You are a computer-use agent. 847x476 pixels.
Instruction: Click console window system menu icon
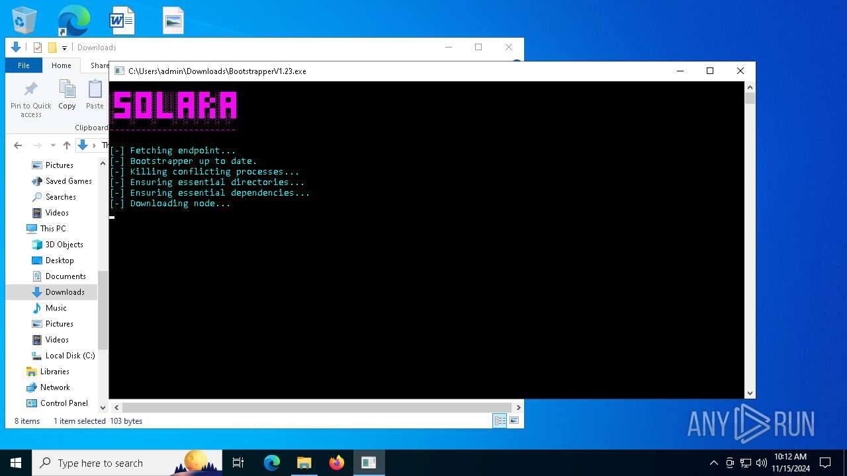(x=119, y=71)
